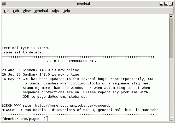Maximize the Terminal window

tap(166, 4)
